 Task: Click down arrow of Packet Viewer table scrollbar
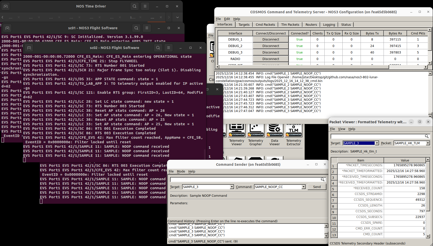(428, 236)
